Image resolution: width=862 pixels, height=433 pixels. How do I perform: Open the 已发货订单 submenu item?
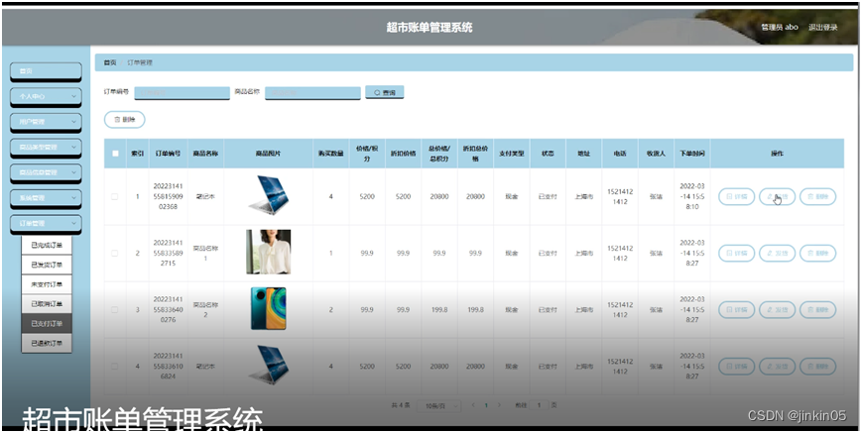47,266
